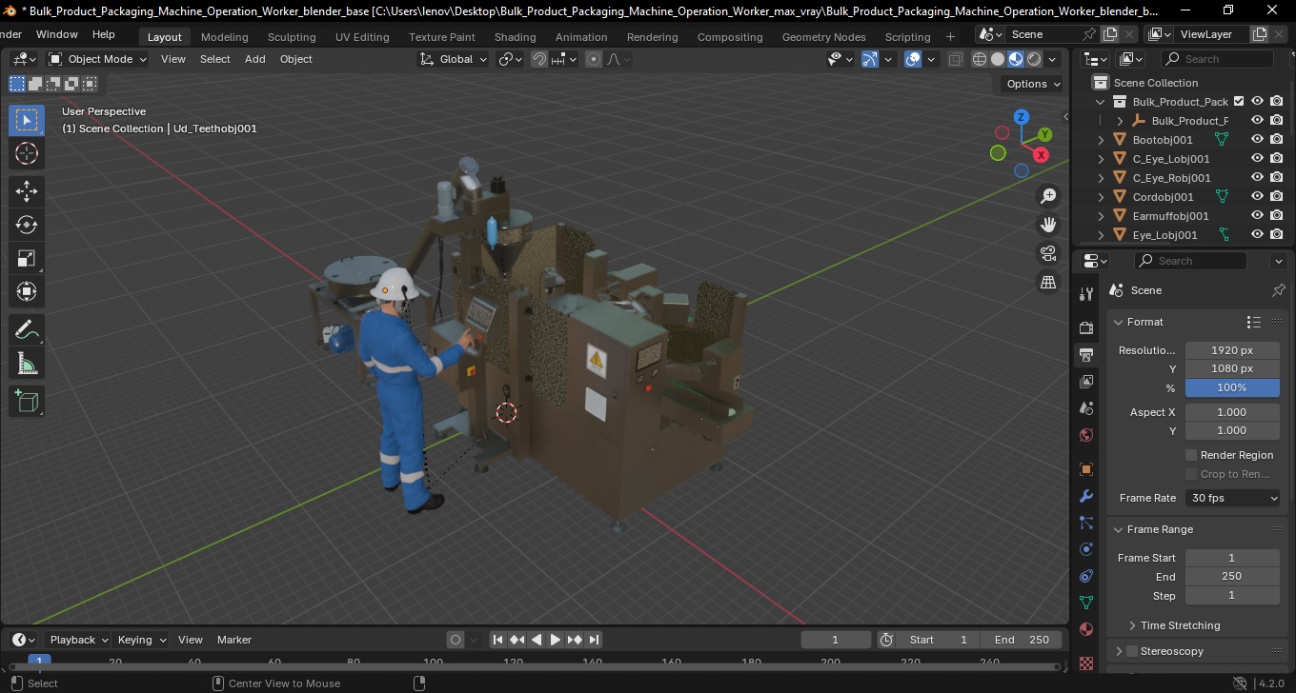Screen dimensions: 1296x693
Task: Switch to the Shading workspace tab
Action: coord(515,37)
